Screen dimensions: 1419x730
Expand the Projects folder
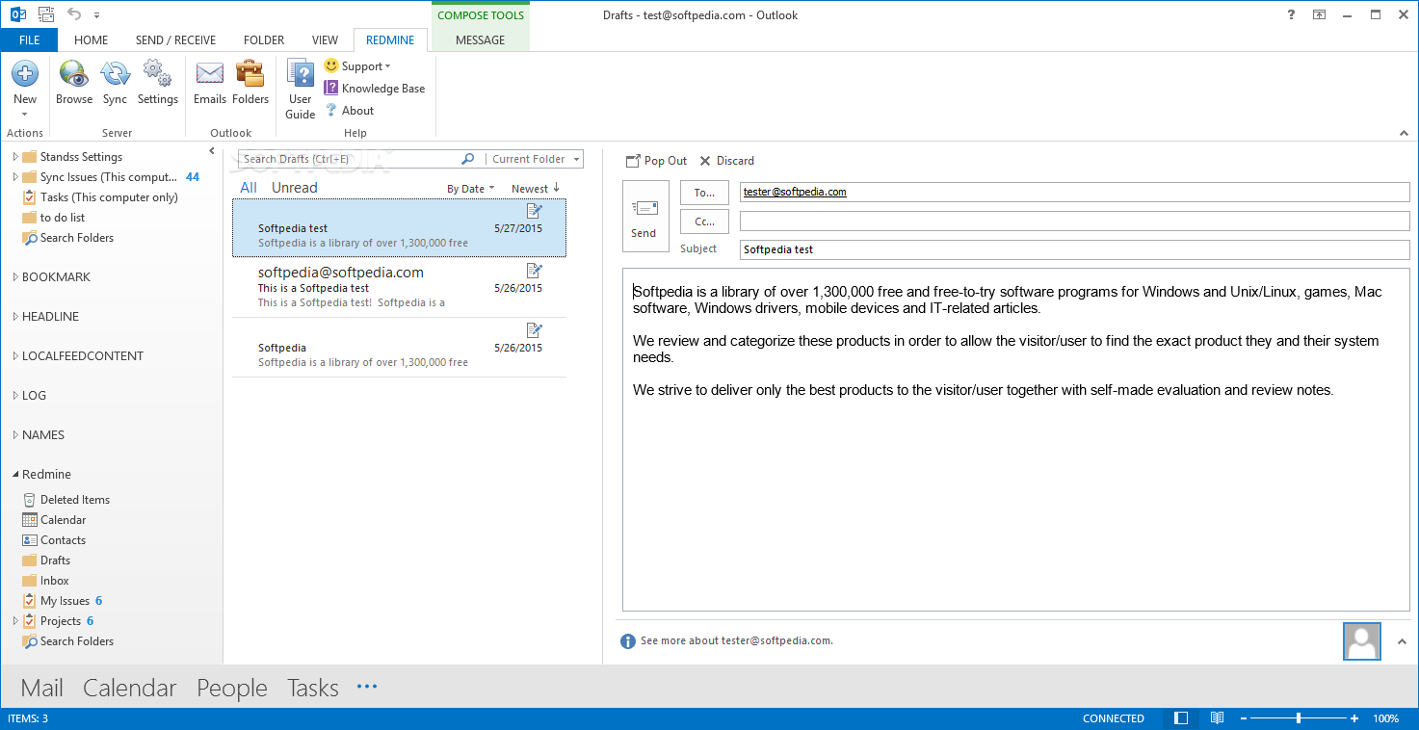pyautogui.click(x=15, y=621)
